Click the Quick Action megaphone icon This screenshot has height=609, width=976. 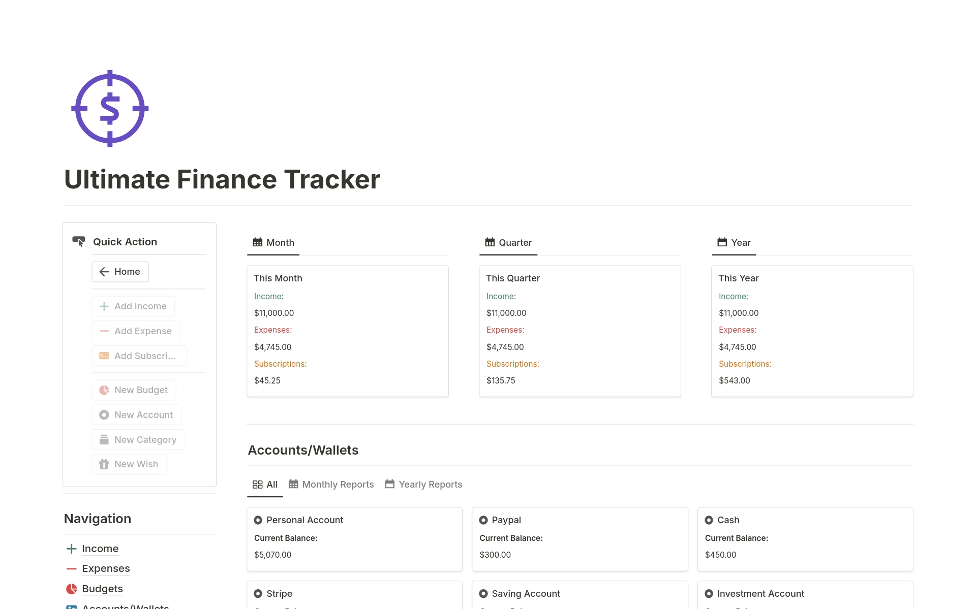click(x=80, y=241)
